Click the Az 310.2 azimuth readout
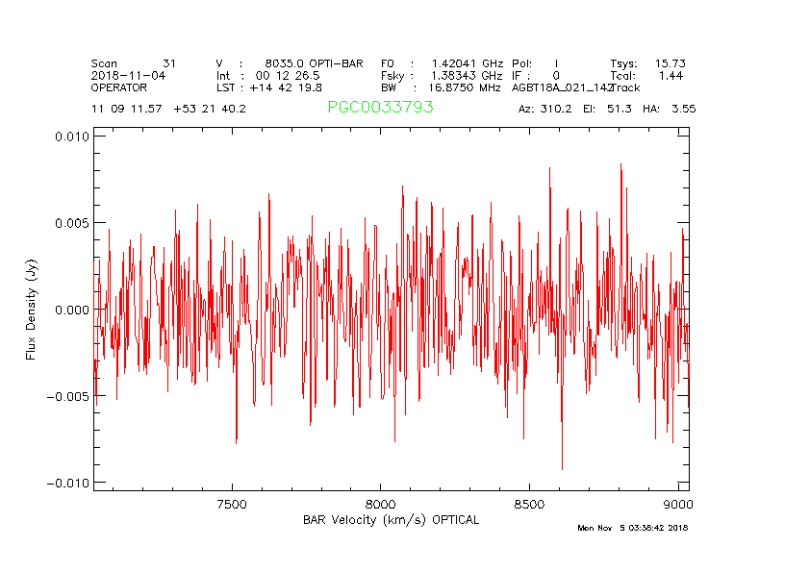810x572 pixels. (x=545, y=109)
